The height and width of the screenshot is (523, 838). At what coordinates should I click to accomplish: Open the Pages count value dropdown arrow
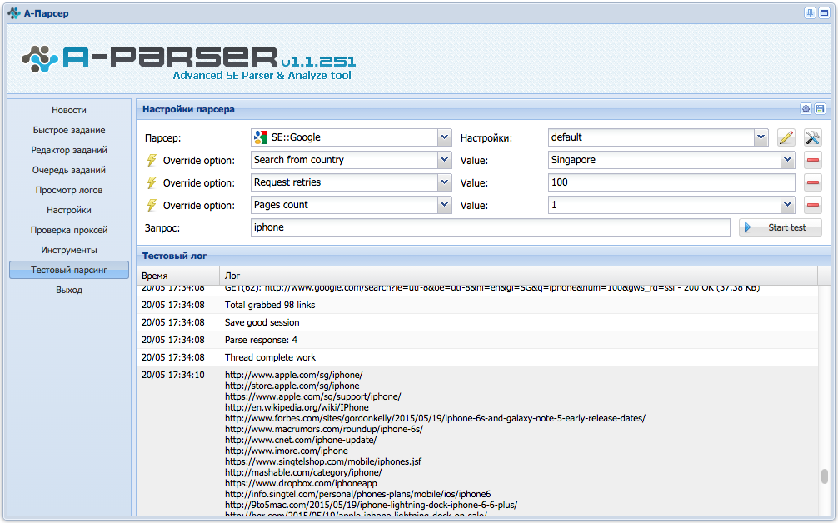tap(787, 205)
